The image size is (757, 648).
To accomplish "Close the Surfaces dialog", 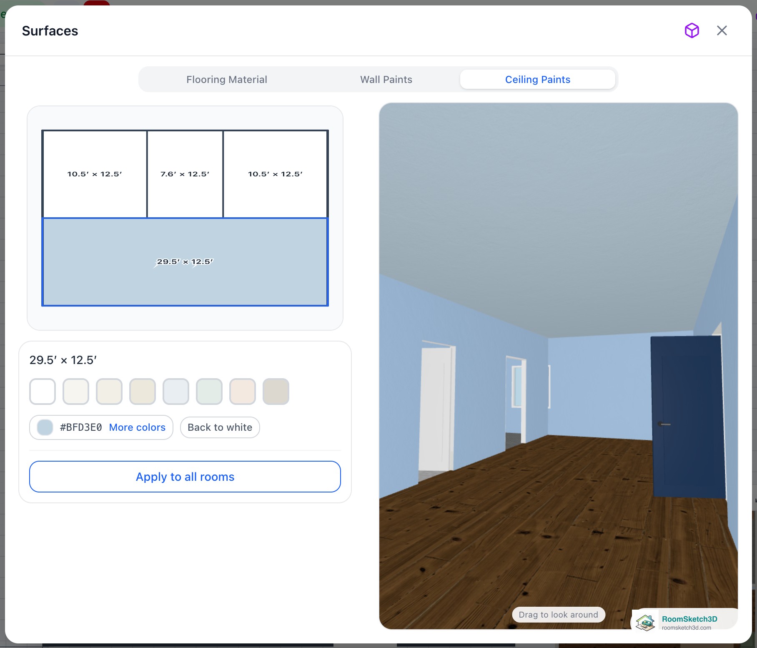I will click(722, 30).
